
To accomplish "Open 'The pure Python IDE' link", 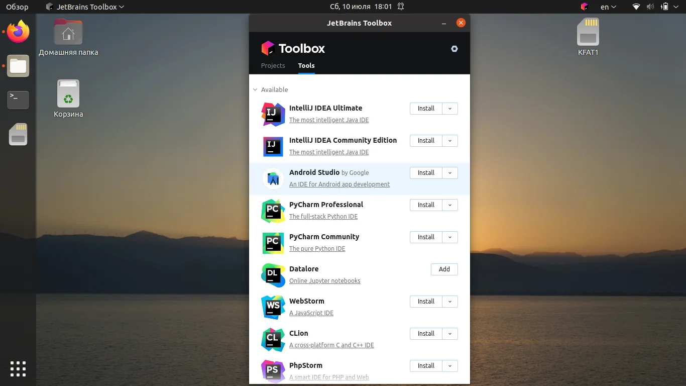I will 317,249.
